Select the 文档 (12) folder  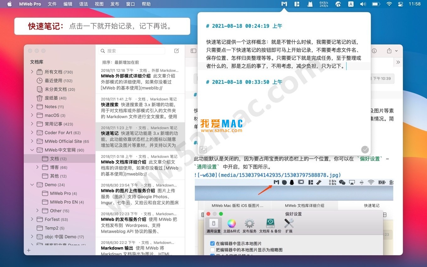pos(60,159)
